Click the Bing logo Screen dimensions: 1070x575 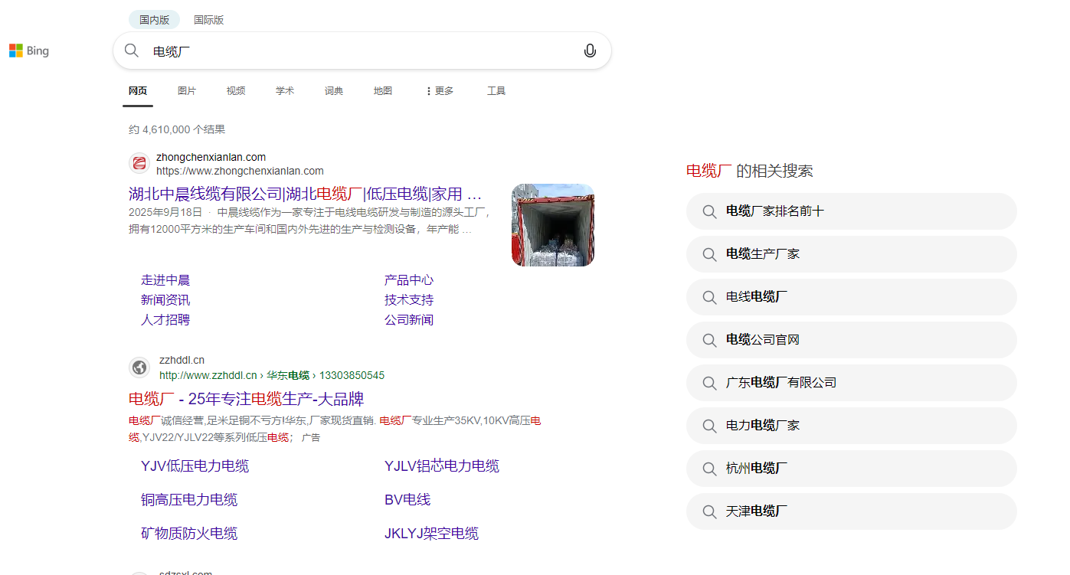click(x=28, y=51)
